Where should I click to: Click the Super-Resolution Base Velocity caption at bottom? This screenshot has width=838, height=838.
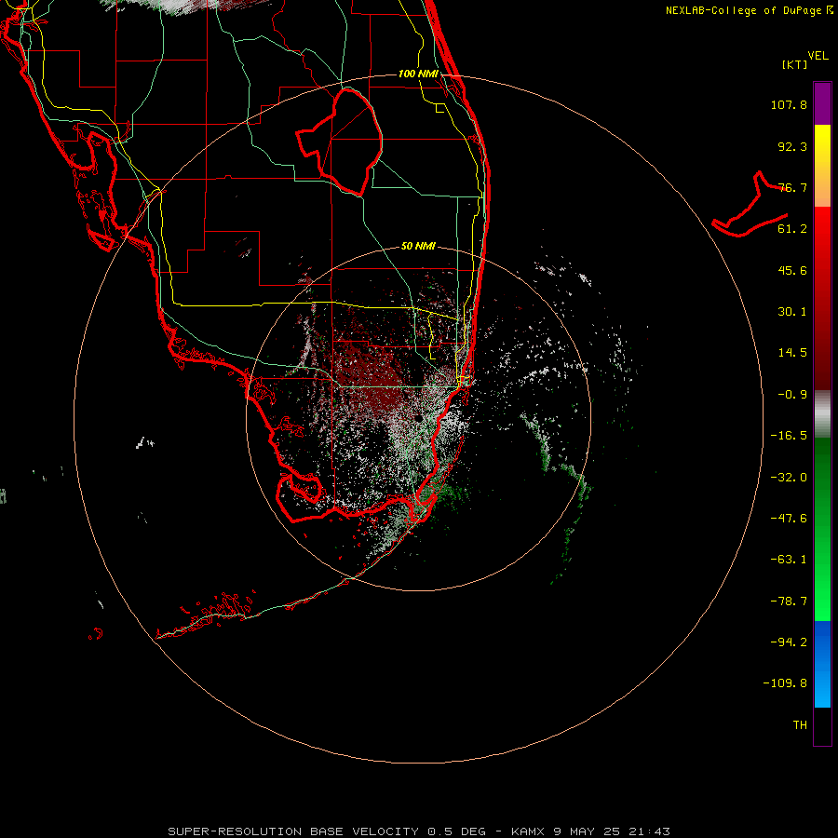pyautogui.click(x=419, y=831)
